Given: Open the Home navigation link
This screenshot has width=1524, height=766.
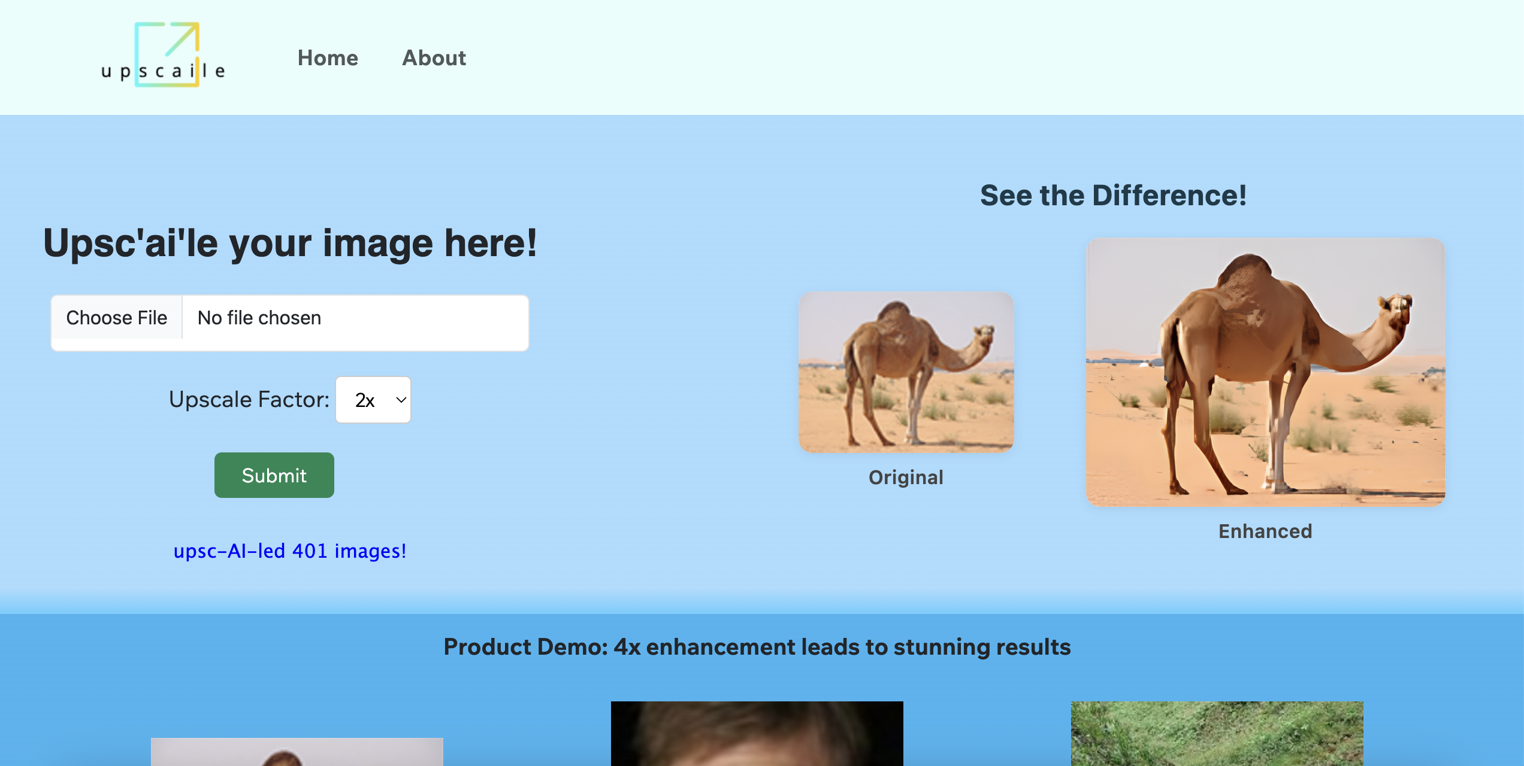Looking at the screenshot, I should [x=328, y=58].
